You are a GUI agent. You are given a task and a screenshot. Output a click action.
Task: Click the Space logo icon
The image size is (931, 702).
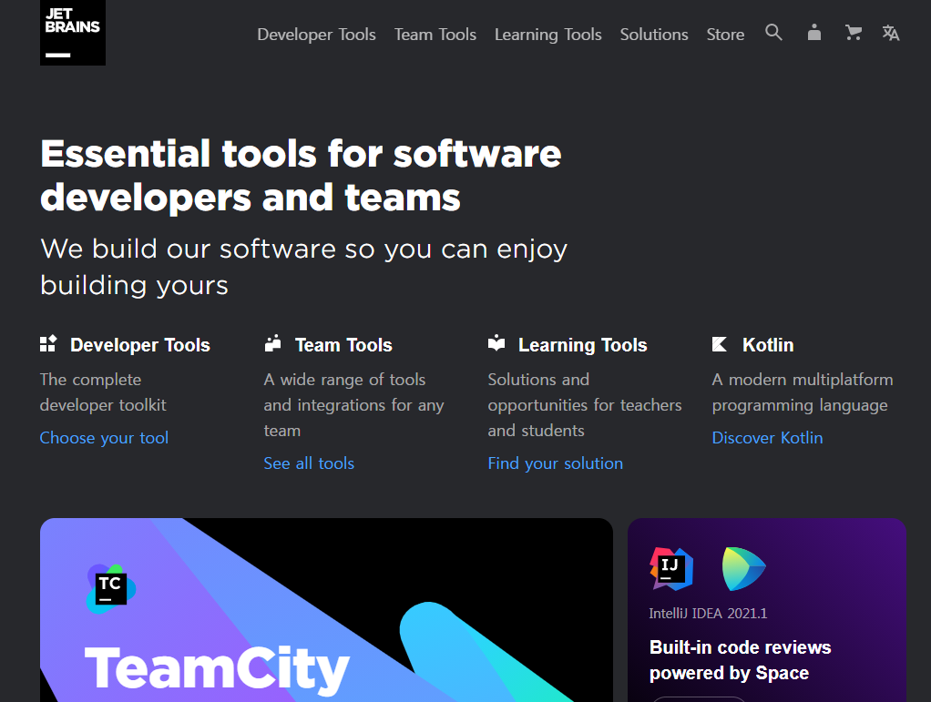[744, 569]
